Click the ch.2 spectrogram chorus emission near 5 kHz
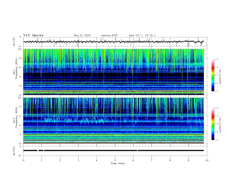 coord(74,120)
